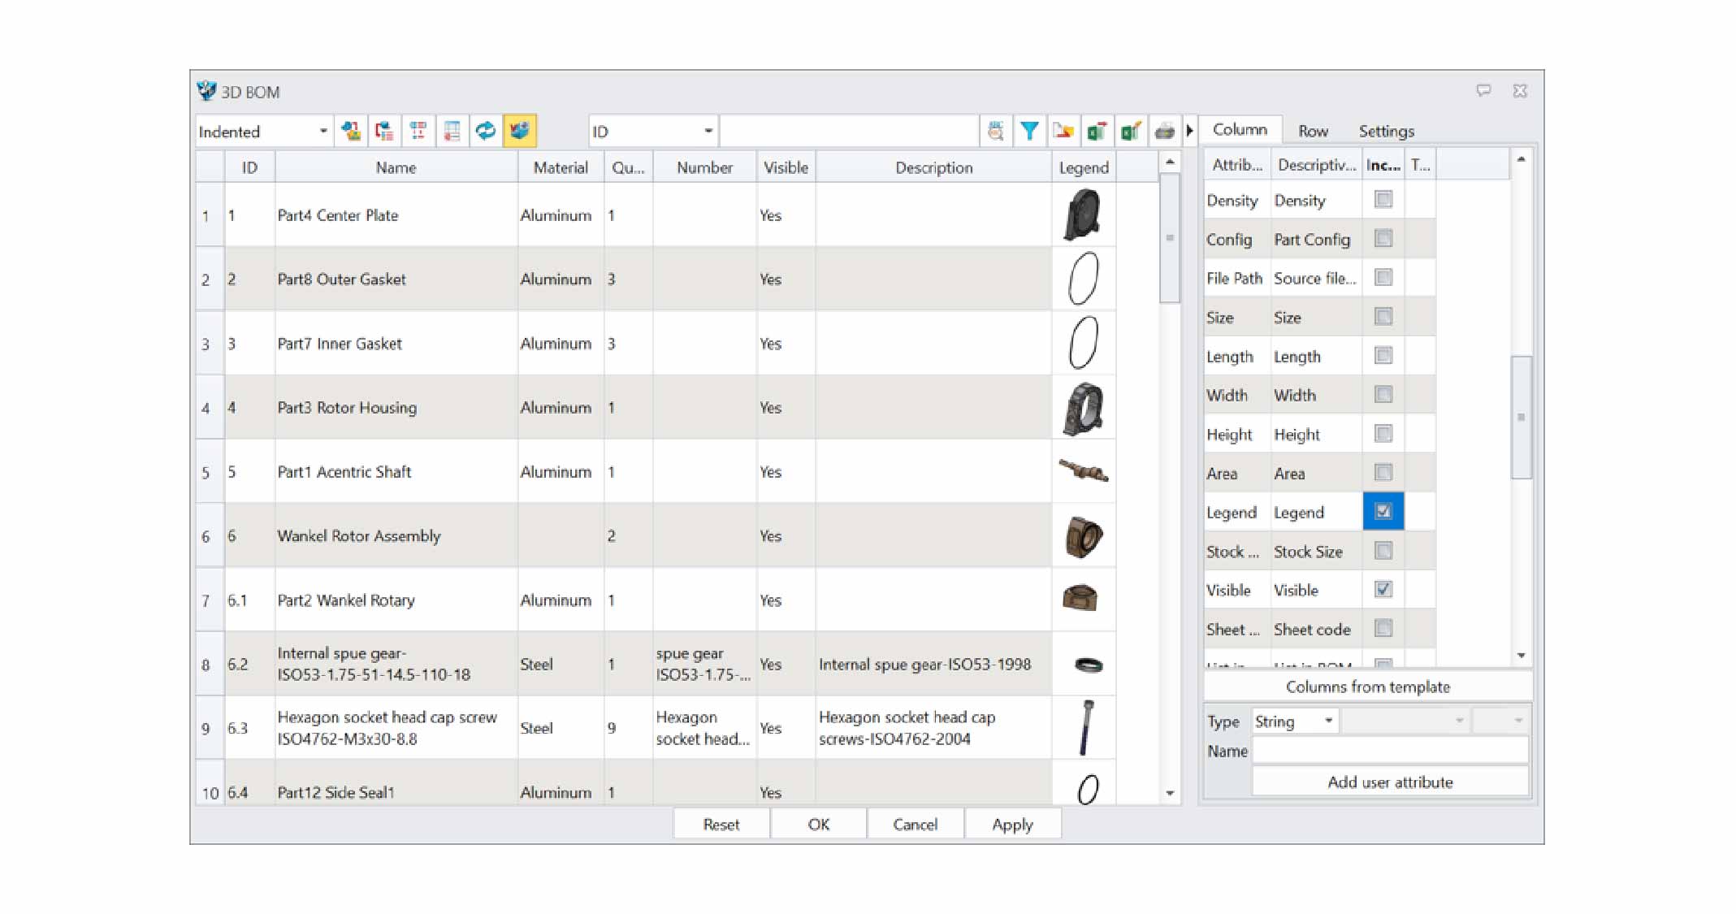This screenshot has height=914, width=1736.
Task: Click the Apply button
Action: [1011, 824]
